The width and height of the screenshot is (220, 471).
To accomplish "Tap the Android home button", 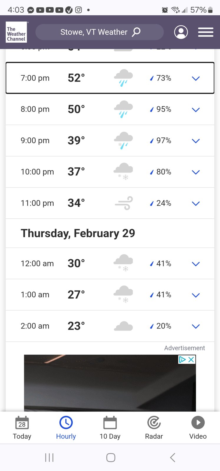I will click(x=110, y=457).
